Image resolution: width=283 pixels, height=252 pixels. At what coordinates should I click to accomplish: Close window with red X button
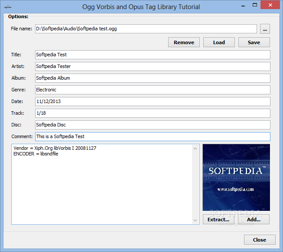click(270, 5)
